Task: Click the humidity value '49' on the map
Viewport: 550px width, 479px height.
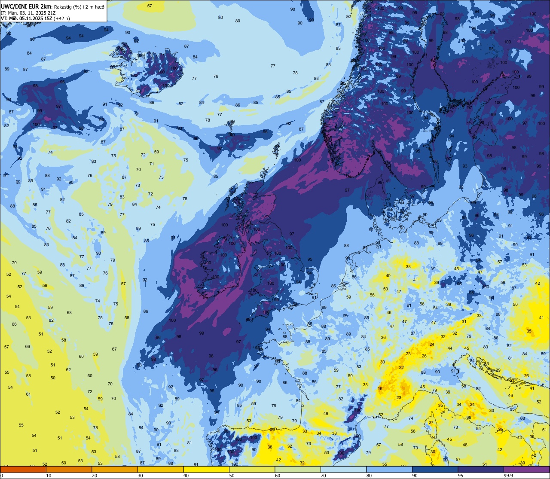Action: (x=326, y=414)
